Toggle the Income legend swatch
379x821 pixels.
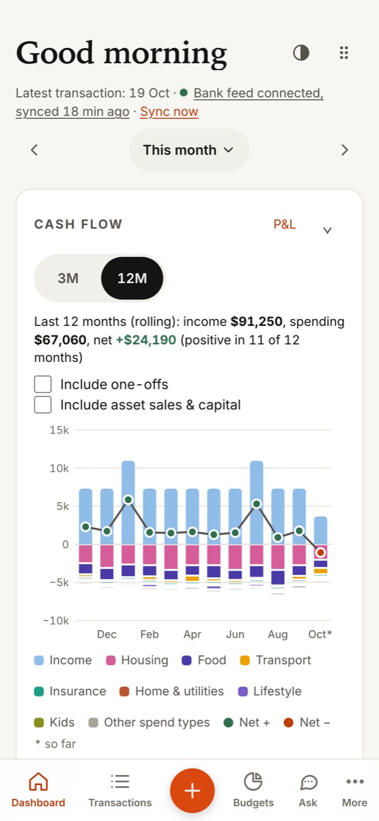point(39,661)
